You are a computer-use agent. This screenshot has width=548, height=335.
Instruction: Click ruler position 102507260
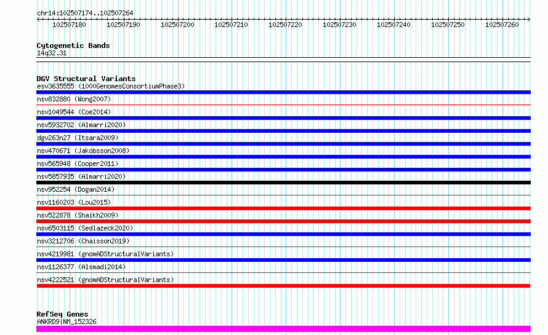pos(502,25)
